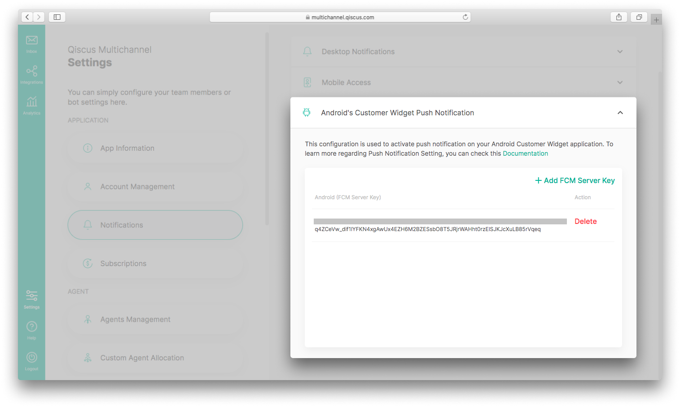Click the Android (FCM Server Key) column header
Viewport: 680px width, 407px height.
348,197
